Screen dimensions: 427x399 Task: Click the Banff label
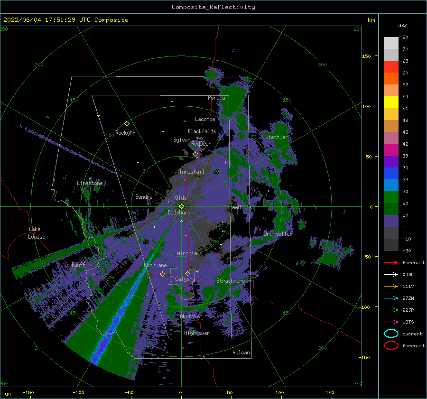(78, 264)
